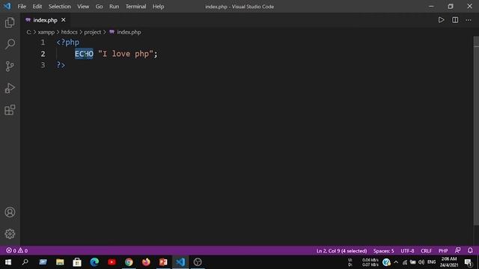Open the Explorer view in activity bar
479x269 pixels.
(10, 22)
